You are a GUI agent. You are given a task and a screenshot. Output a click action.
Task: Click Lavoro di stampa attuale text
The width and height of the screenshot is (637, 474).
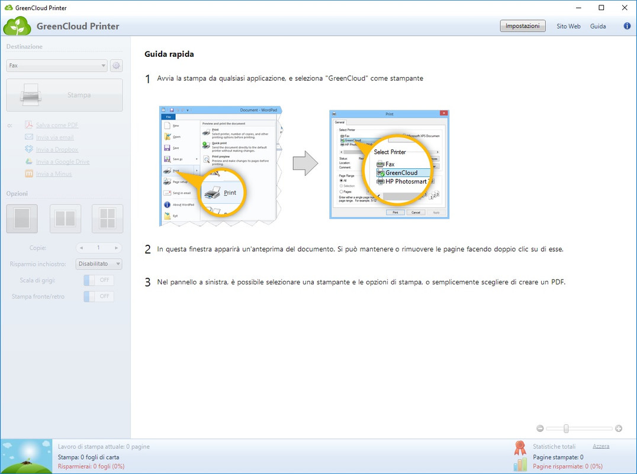tap(104, 446)
